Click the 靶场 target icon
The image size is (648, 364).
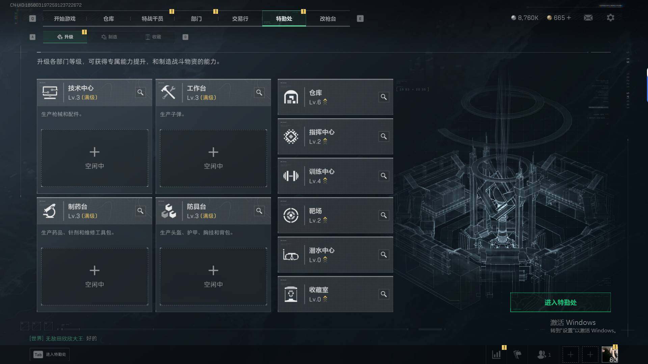[x=291, y=215]
